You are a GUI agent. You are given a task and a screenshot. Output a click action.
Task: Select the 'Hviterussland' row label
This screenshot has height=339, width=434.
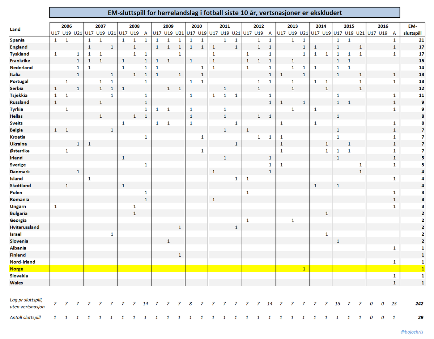[25, 227]
